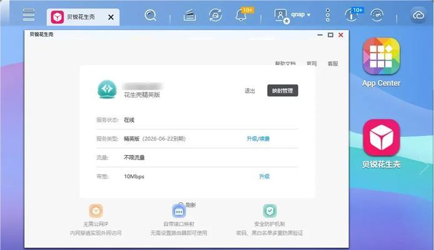This screenshot has height=250, width=434.
Task: Click the 升级 bandwidth link
Action: point(264,176)
